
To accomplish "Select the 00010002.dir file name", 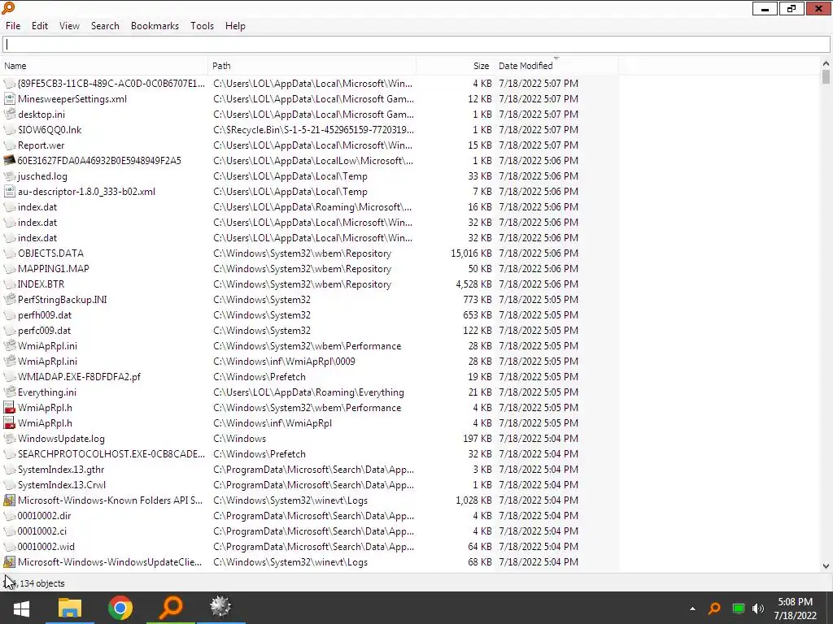I will (x=44, y=516).
